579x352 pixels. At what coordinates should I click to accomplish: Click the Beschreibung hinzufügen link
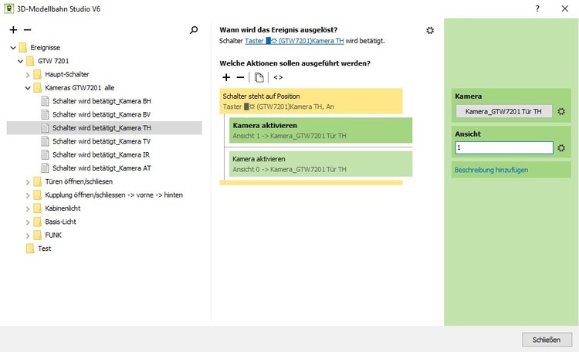click(x=492, y=170)
